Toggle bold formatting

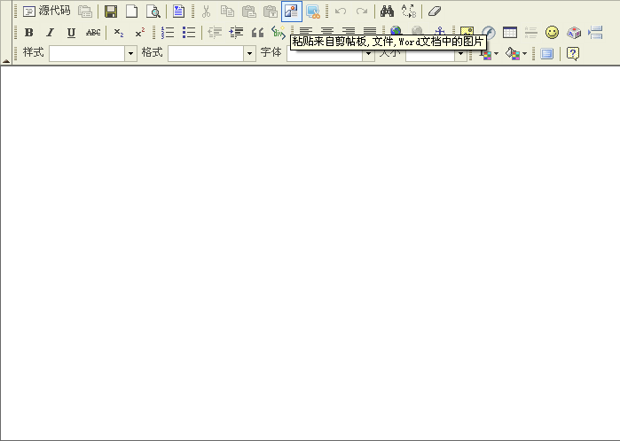(28, 33)
